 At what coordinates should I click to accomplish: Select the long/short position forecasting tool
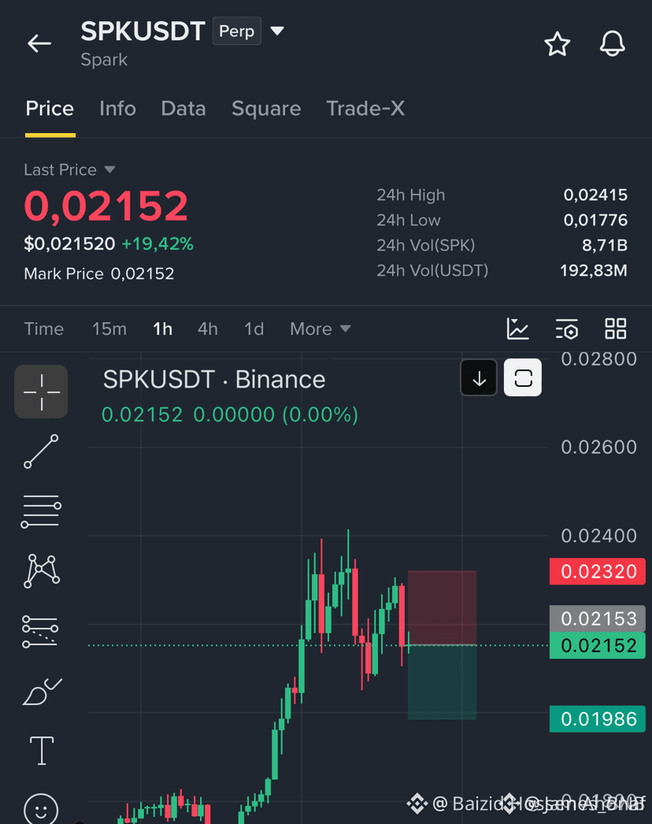pyautogui.click(x=40, y=631)
